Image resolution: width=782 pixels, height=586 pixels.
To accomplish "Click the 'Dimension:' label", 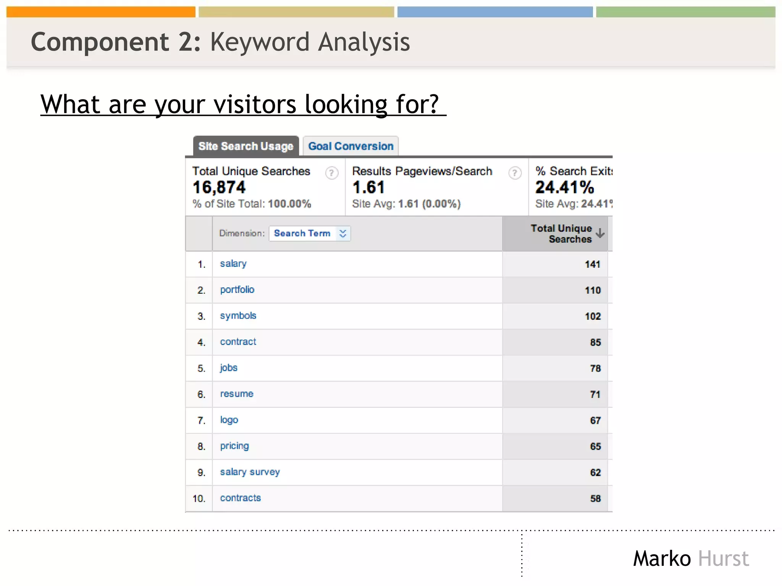I will coord(242,233).
